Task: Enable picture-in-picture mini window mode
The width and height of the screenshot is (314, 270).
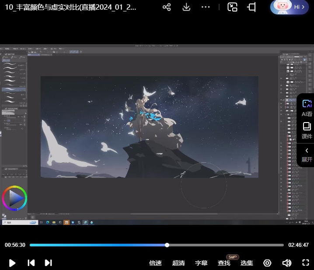Action: click(x=232, y=7)
